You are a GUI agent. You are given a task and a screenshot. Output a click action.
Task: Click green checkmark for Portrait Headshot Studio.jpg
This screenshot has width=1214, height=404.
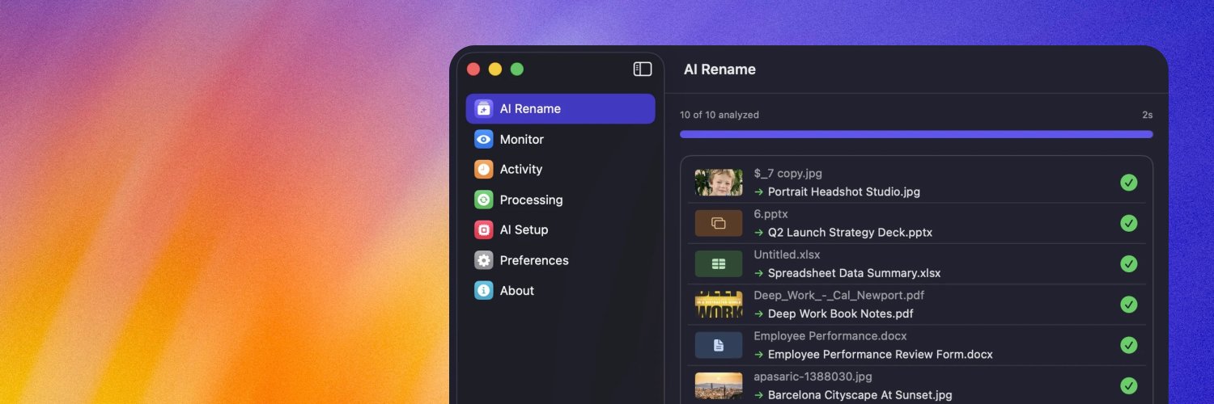pos(1129,183)
